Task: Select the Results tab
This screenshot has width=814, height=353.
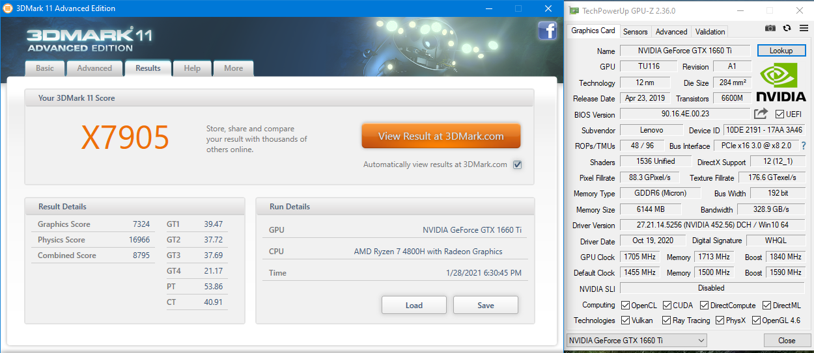Action: point(148,68)
